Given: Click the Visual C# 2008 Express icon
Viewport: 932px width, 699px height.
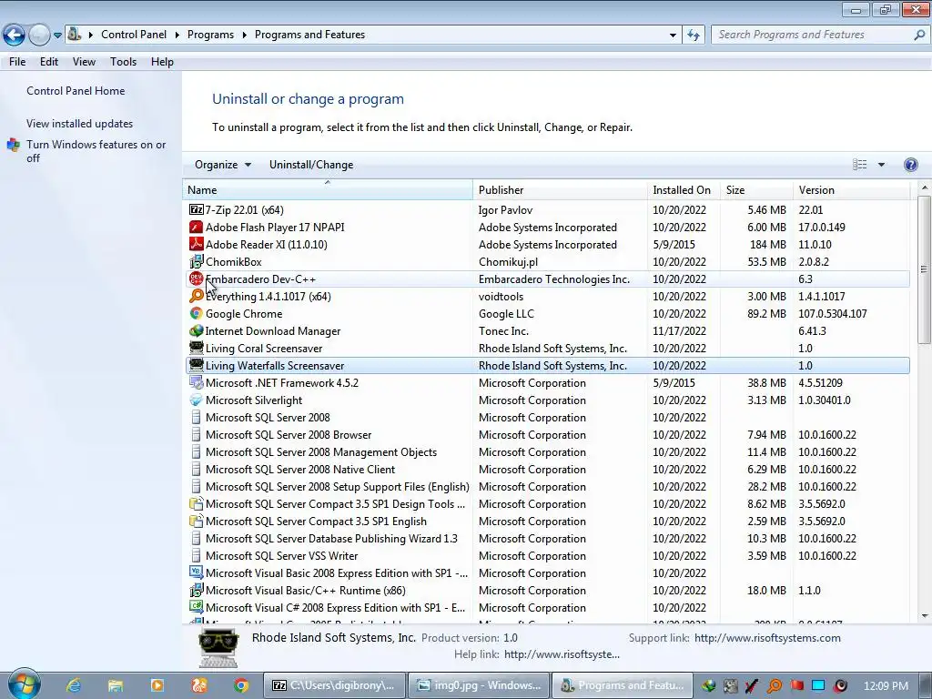Looking at the screenshot, I should point(196,607).
